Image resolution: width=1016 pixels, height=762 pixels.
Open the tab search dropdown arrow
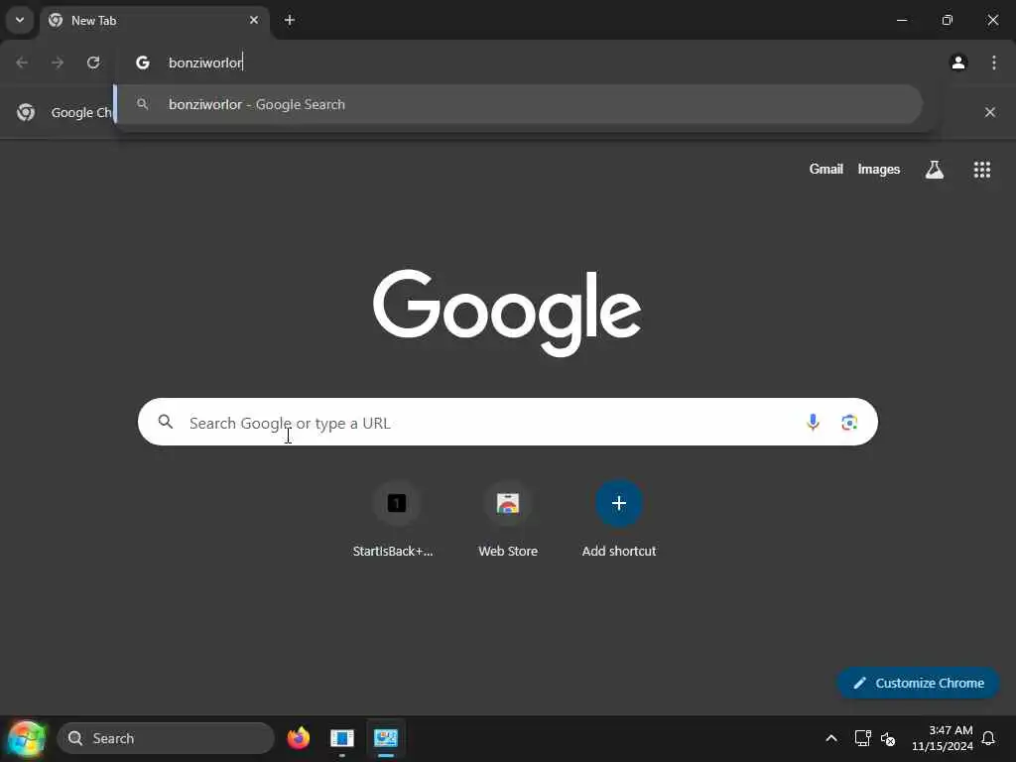click(x=20, y=20)
